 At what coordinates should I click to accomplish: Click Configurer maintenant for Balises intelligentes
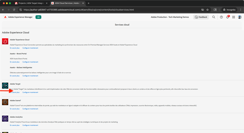pyautogui.click(x=30, y=76)
